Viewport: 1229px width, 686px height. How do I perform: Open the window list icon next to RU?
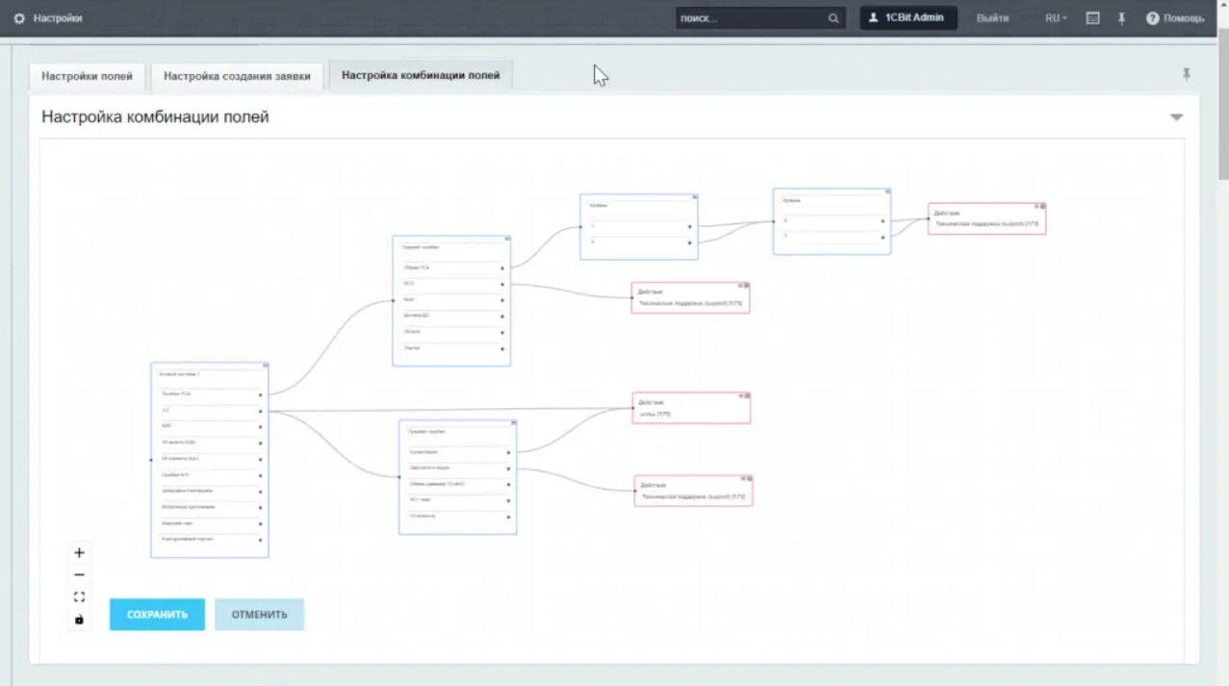(x=1092, y=18)
